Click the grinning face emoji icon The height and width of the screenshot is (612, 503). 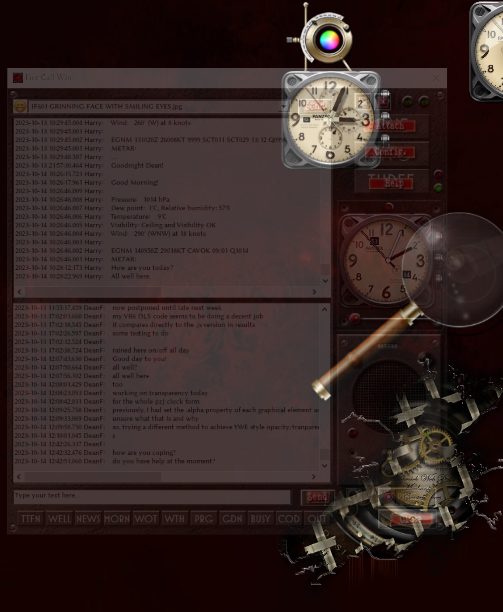point(20,106)
